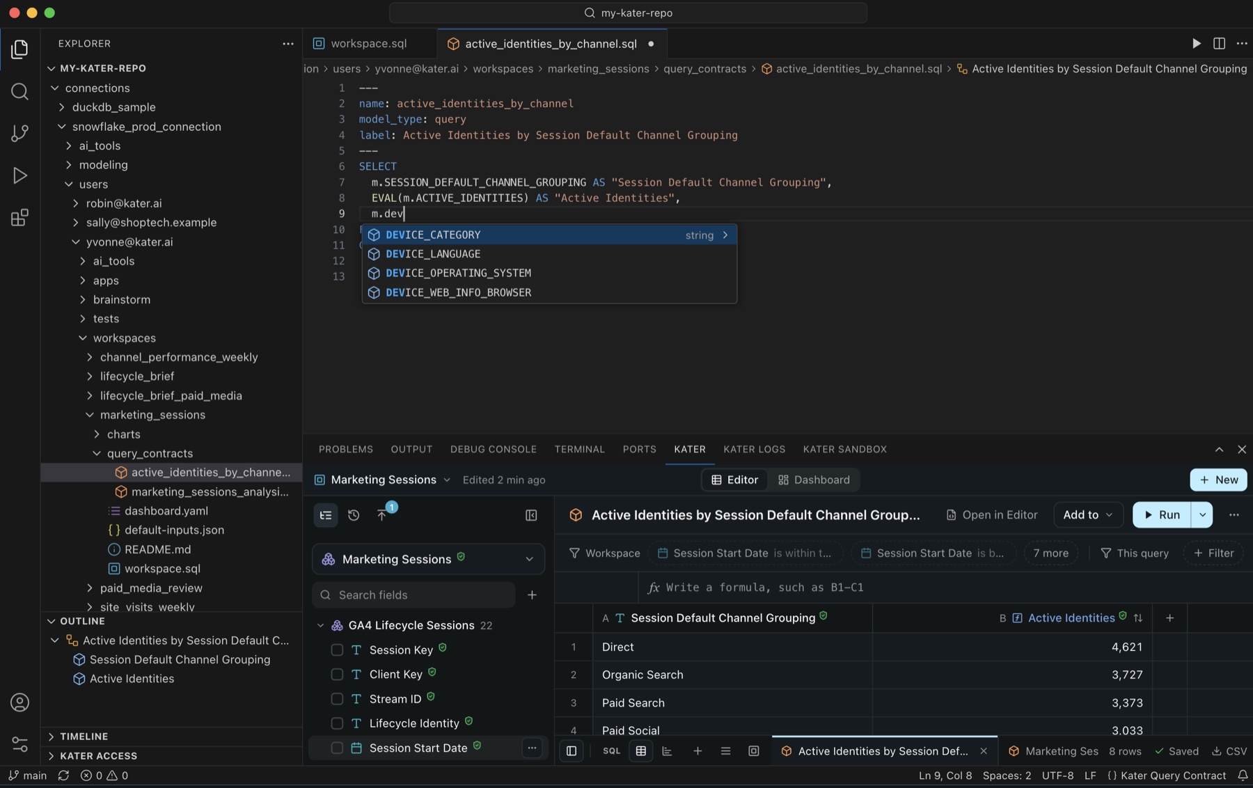Open README.md in the explorer
This screenshot has height=788, width=1253.
[157, 550]
